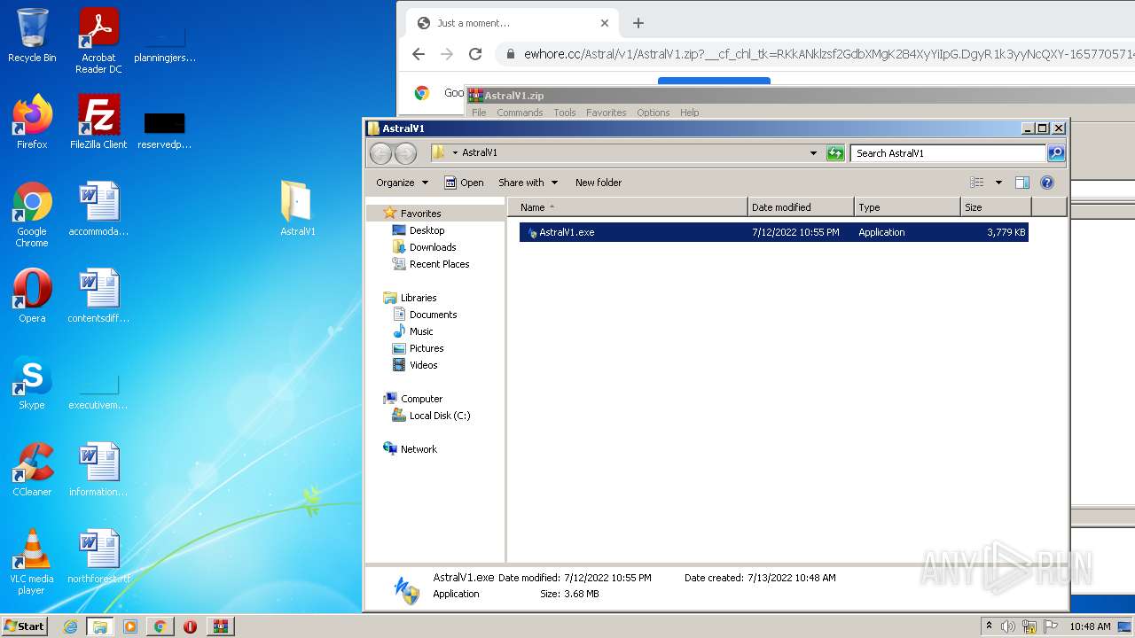Select the AstralV1.exe file row
Screen dimensions: 1135x638
coord(774,232)
